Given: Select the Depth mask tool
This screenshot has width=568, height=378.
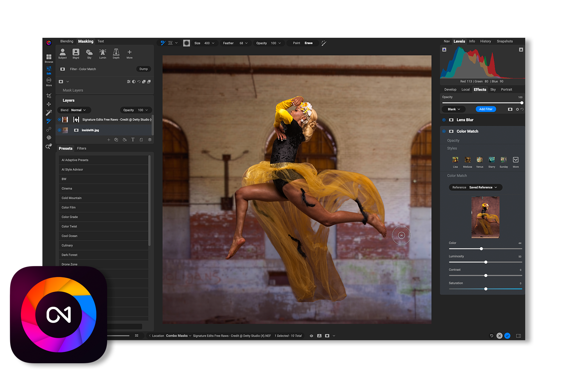Looking at the screenshot, I should 116,53.
